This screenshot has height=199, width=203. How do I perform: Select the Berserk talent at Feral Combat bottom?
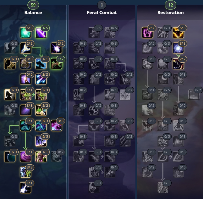click(94, 188)
